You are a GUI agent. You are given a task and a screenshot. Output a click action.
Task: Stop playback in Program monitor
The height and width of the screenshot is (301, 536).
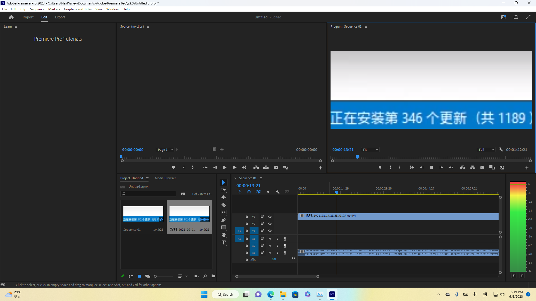point(431,168)
